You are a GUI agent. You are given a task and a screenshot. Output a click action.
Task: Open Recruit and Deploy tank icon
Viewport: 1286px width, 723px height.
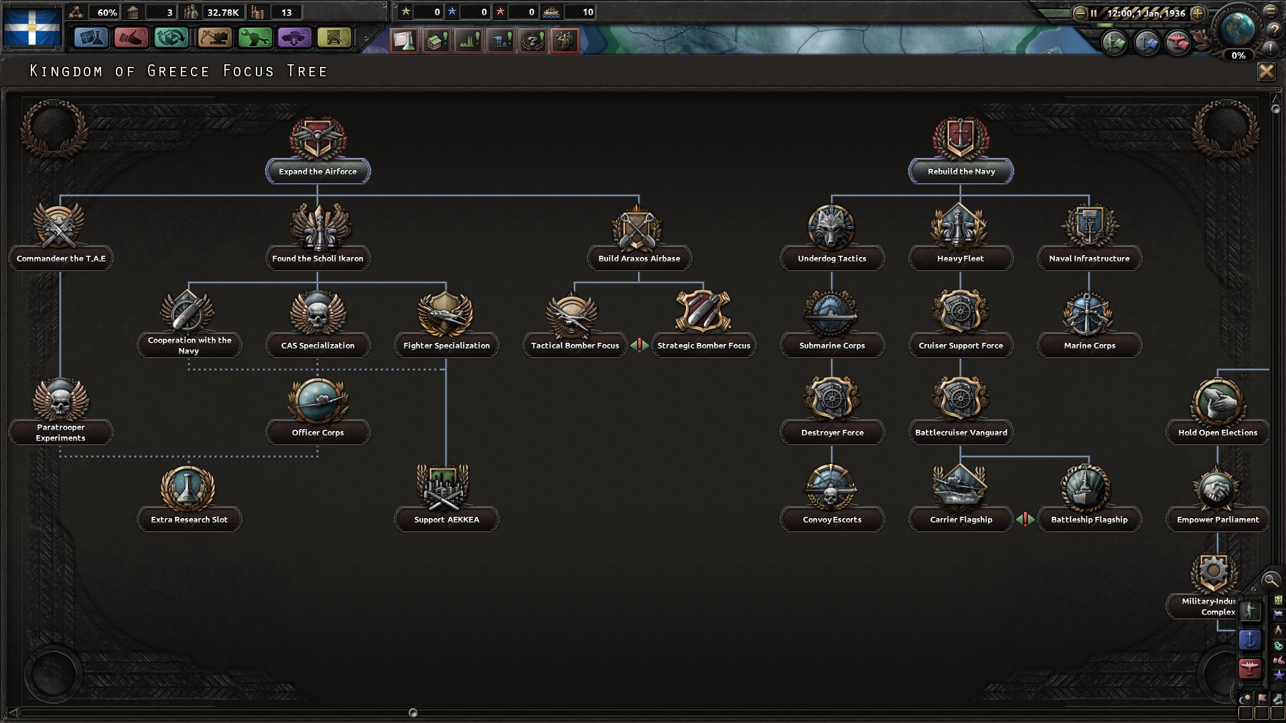point(294,38)
